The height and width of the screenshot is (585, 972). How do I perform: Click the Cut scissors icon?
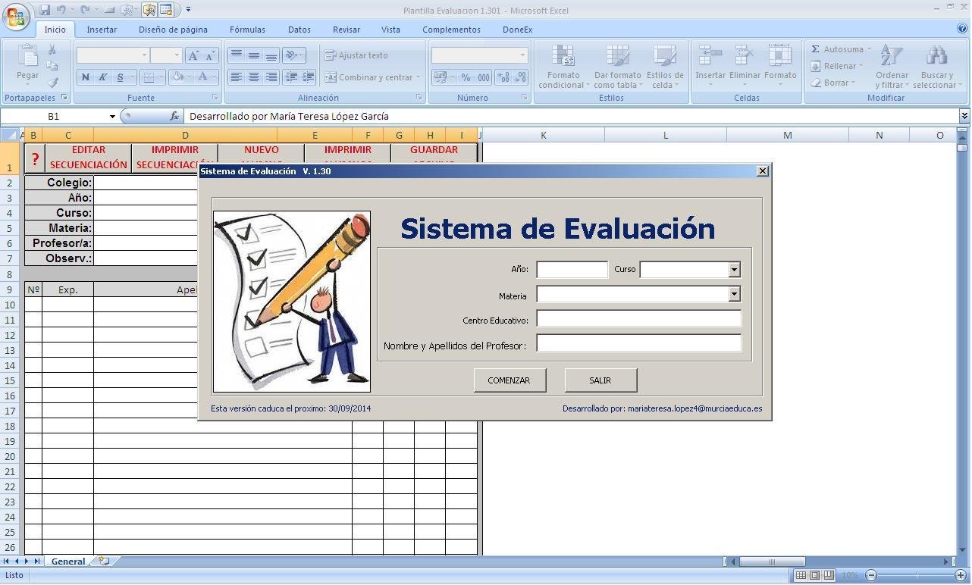52,49
